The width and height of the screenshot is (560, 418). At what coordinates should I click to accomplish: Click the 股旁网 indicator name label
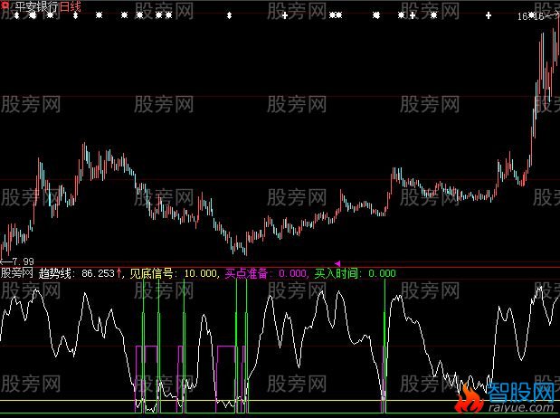pos(17,273)
